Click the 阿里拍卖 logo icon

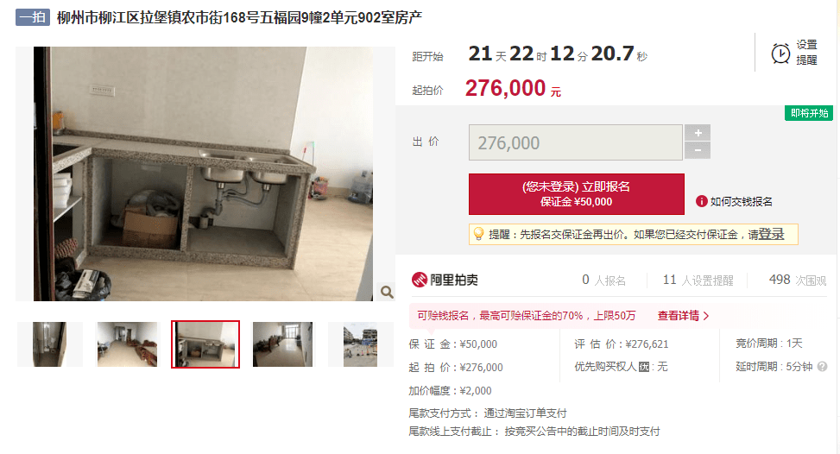point(419,280)
